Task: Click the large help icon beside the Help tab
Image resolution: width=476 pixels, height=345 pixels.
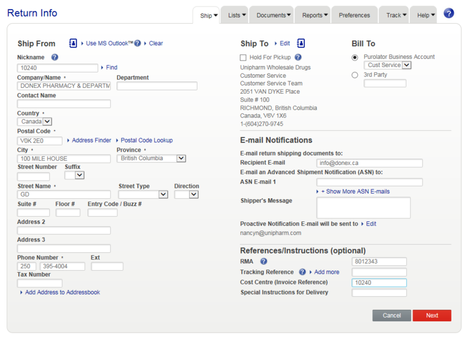Action: 449,13
